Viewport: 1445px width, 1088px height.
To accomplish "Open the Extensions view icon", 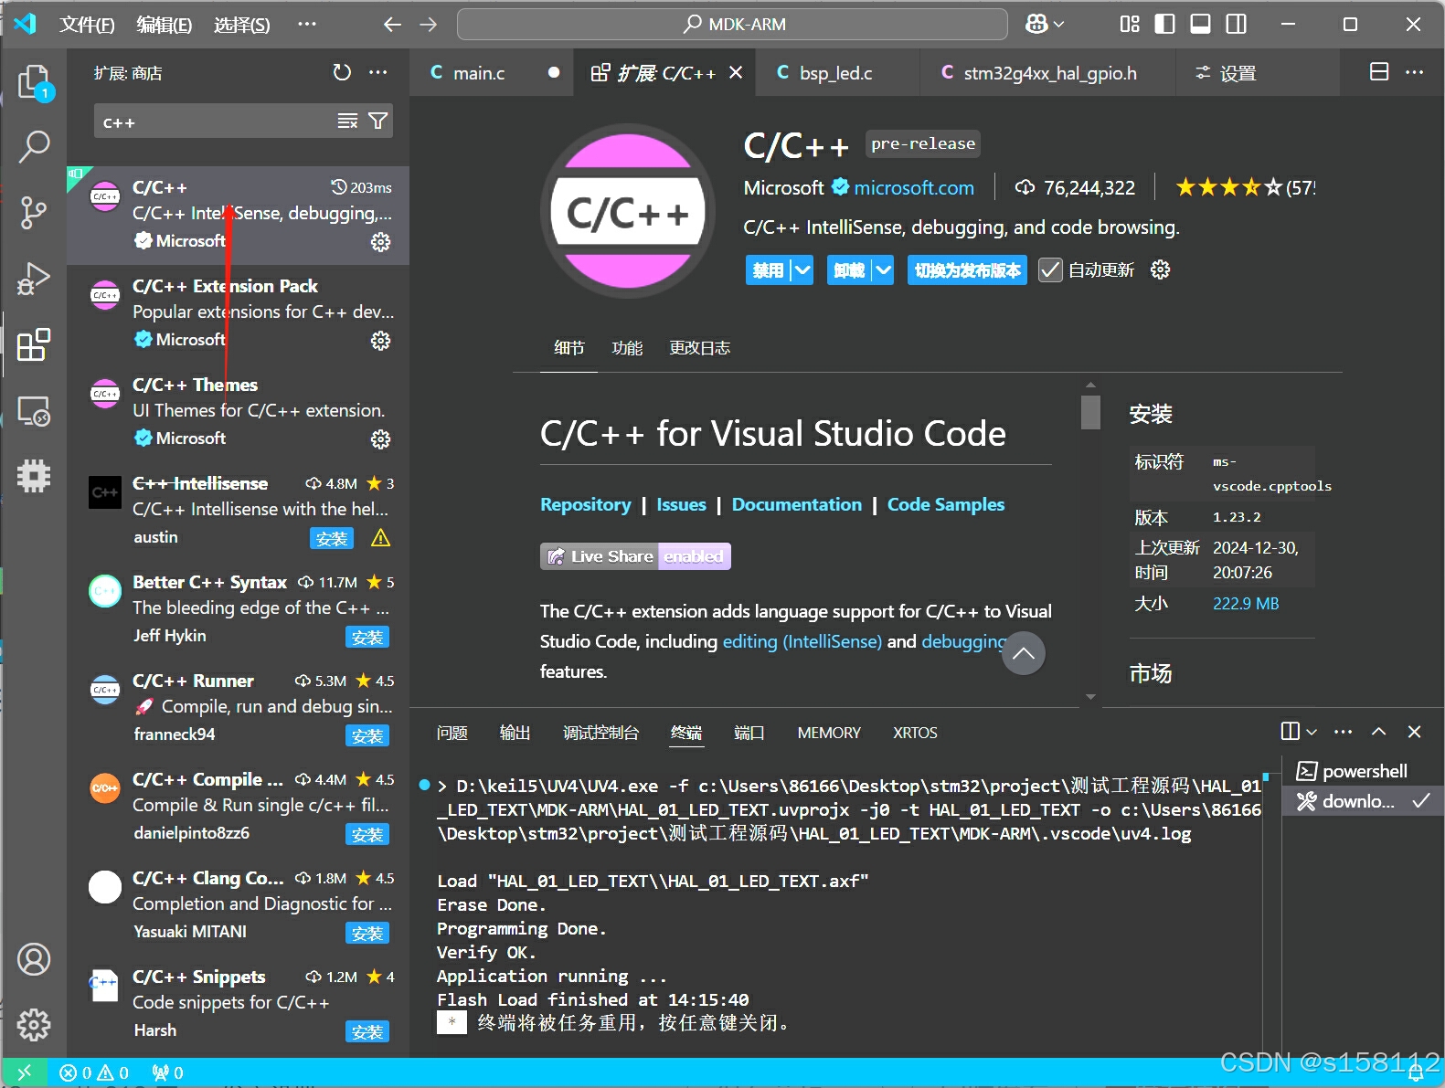I will [34, 344].
